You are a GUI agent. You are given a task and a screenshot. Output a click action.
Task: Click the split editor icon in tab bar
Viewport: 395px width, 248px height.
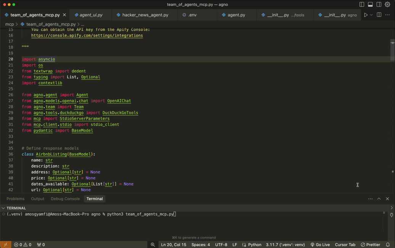click(379, 15)
